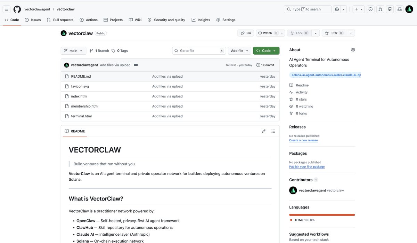Open the Insights tab
Viewport: 417px width, 243px height.
[x=201, y=20]
